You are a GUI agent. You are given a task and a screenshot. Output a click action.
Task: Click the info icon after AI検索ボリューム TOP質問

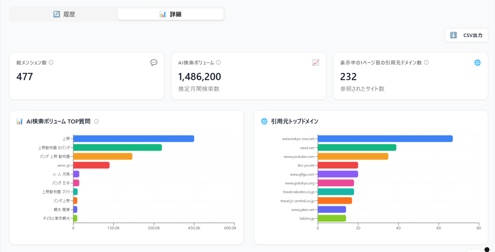coord(97,121)
